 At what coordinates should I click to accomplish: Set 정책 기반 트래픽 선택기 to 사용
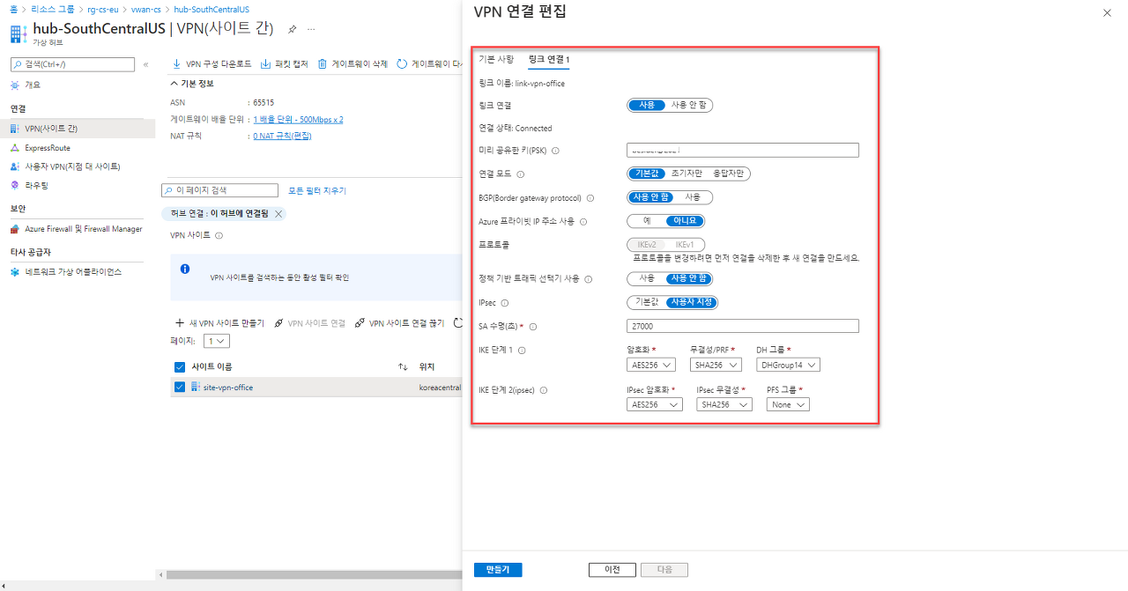tap(647, 278)
